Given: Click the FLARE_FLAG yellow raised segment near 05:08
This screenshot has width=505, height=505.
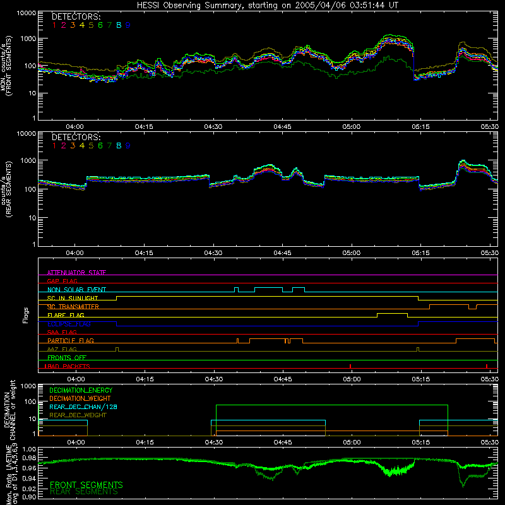Looking at the screenshot, I should [x=392, y=315].
